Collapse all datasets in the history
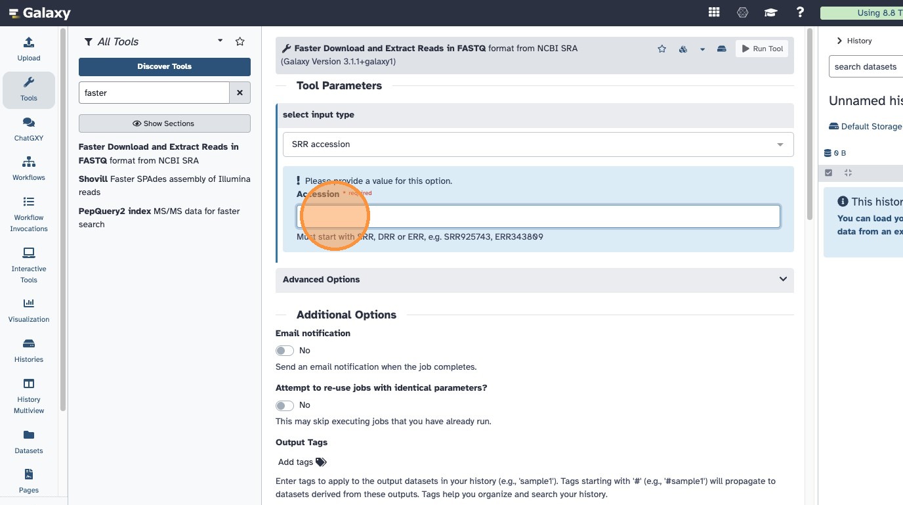Image resolution: width=903 pixels, height=505 pixels. tap(848, 173)
